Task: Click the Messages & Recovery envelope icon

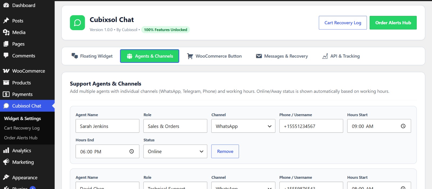Action: tap(259, 56)
